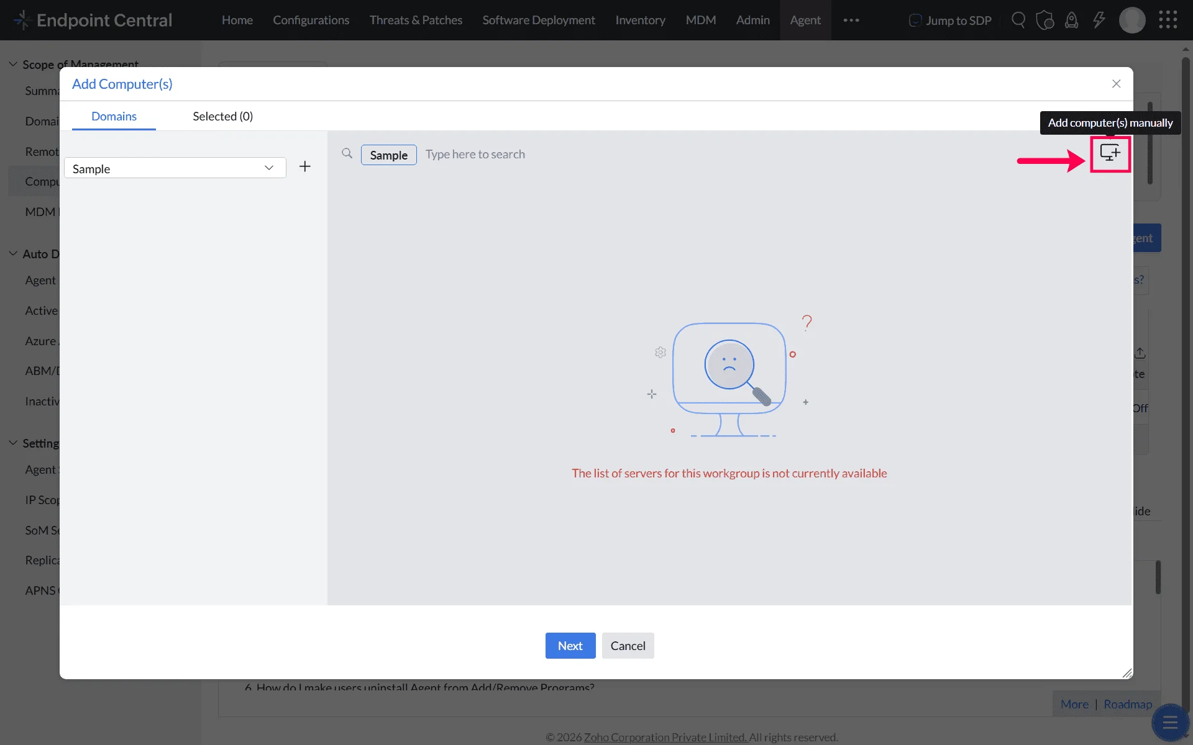
Task: Select the Sample search filter tag
Action: (x=388, y=155)
